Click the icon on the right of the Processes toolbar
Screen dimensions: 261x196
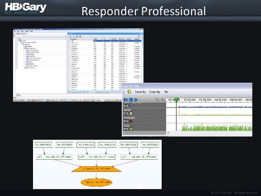pyautogui.click(x=138, y=36)
